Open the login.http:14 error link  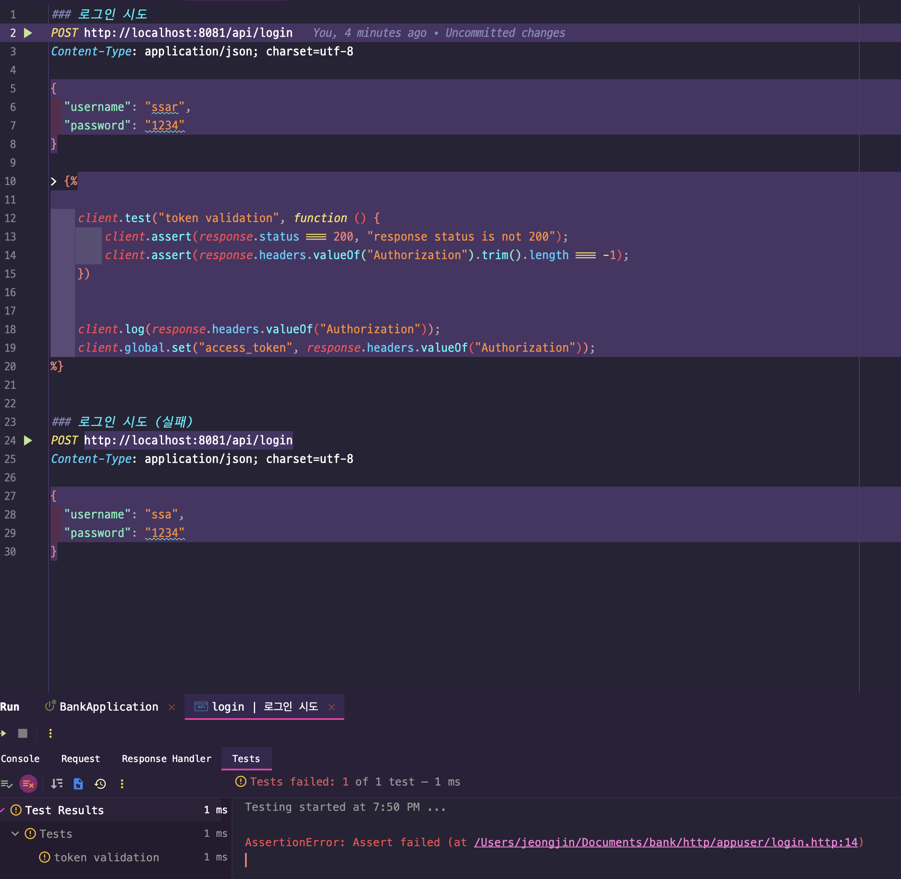click(x=666, y=842)
